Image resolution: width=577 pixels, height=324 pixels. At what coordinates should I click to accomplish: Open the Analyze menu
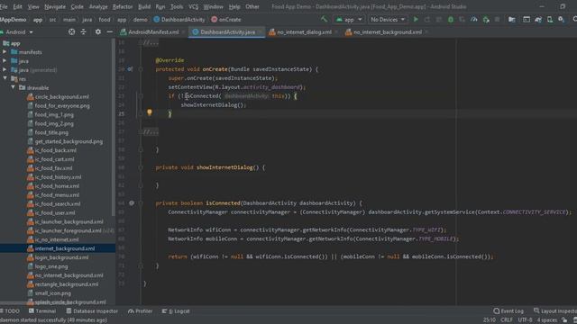coord(98,6)
